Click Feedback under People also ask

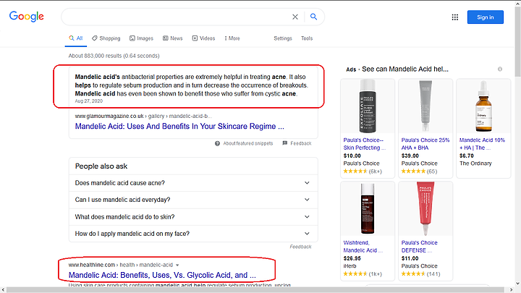coord(300,247)
